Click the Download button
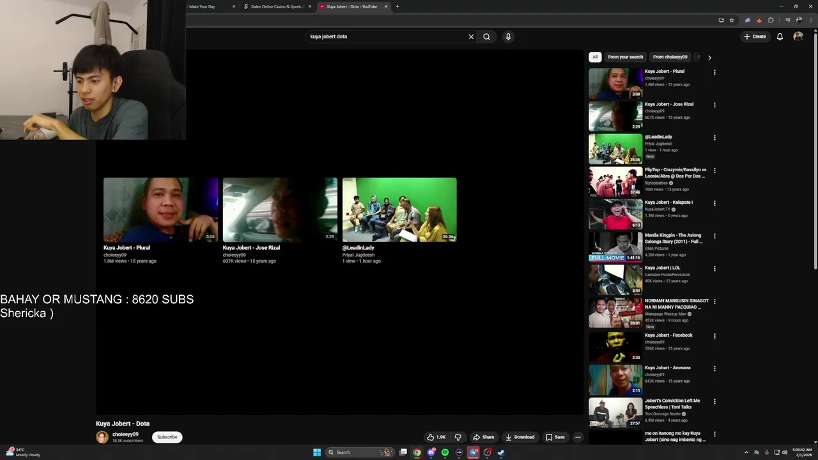Screen dimensions: 818x460 click(x=520, y=437)
